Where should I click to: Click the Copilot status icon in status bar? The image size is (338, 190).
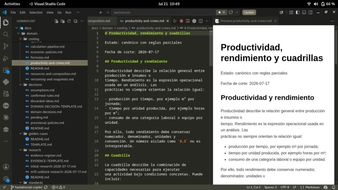tap(325, 187)
